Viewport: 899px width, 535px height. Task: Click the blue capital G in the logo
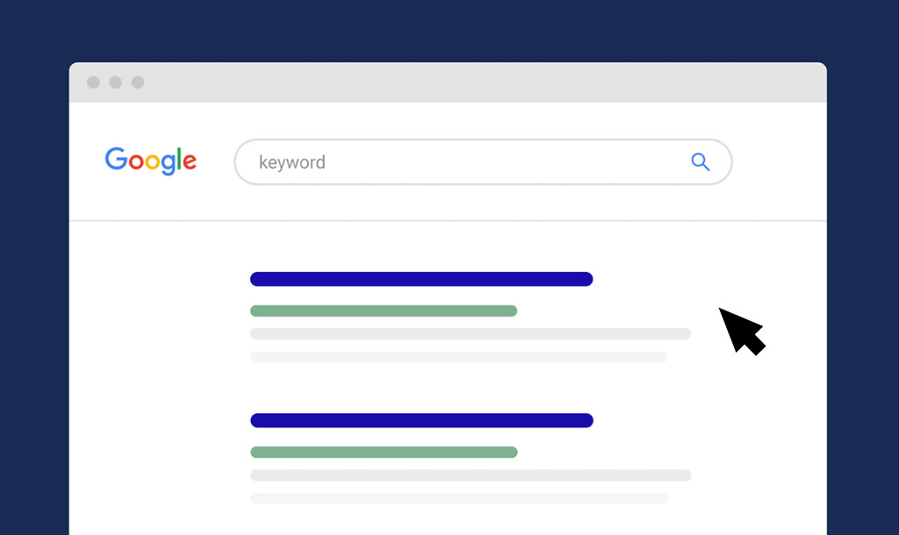[x=115, y=160]
